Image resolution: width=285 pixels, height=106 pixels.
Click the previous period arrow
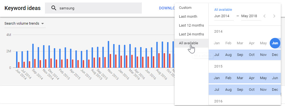coord(264,16)
